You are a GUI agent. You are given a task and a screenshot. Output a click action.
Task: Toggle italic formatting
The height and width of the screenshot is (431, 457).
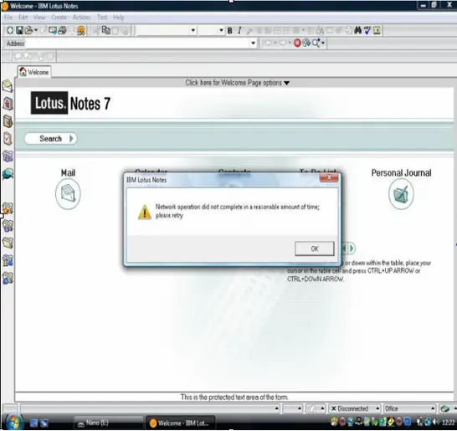[239, 30]
